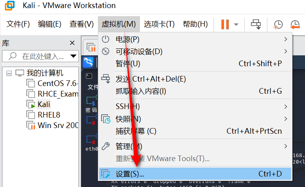Open the power options dropdown arrow beside pause
This screenshot has height=187, width=305.
pyautogui.click(x=236, y=25)
